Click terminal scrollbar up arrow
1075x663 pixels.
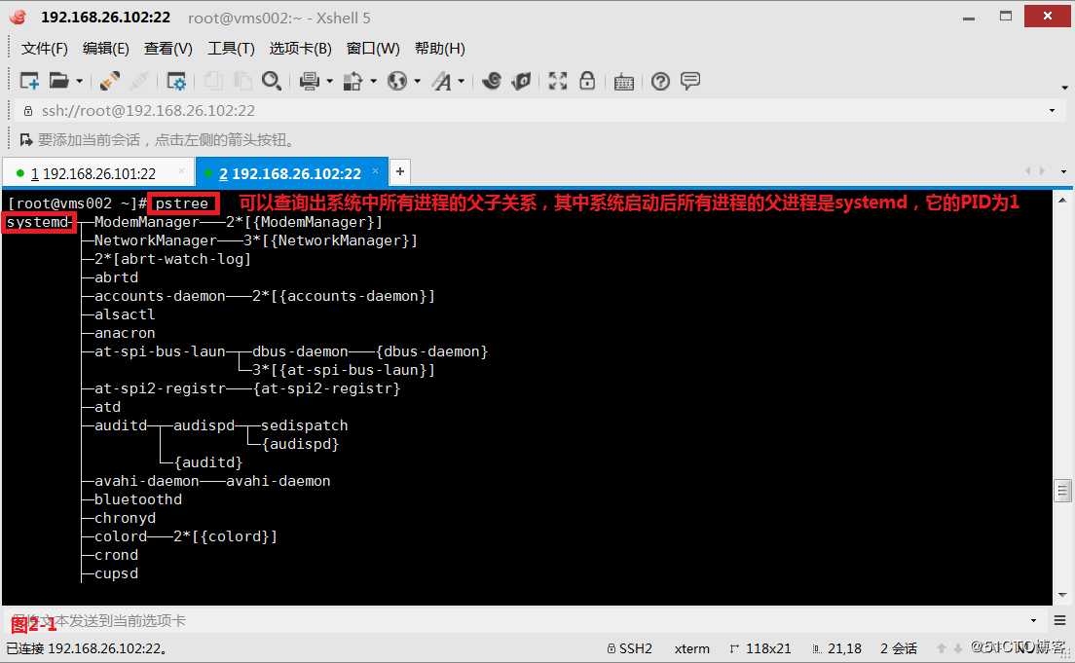[x=1062, y=201]
